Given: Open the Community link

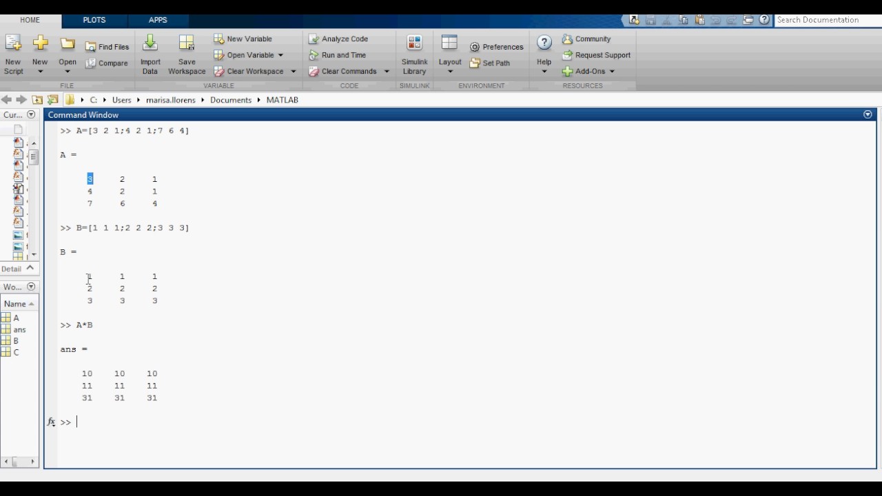Looking at the screenshot, I should pyautogui.click(x=586, y=39).
